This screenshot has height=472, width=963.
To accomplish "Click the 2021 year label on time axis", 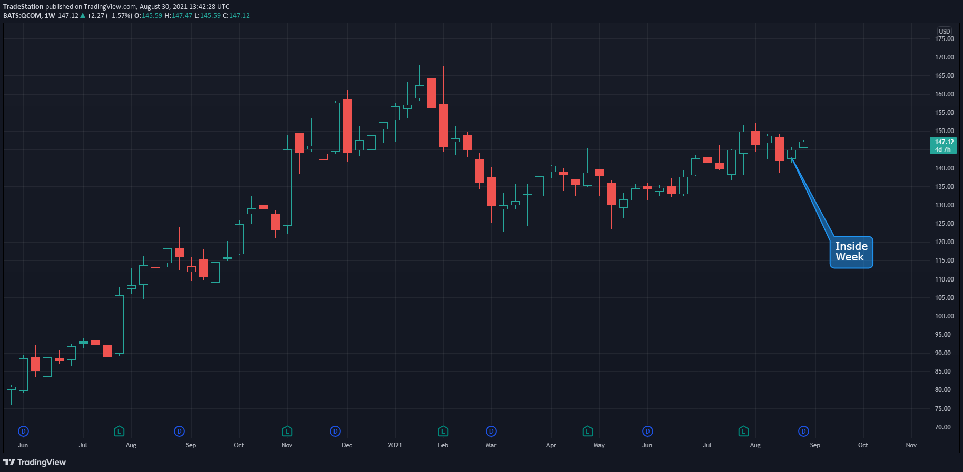I will pos(395,445).
